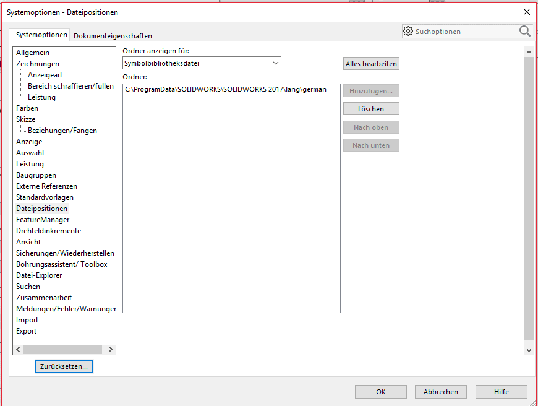
Task: Click the gear icon in search box
Action: pos(408,31)
